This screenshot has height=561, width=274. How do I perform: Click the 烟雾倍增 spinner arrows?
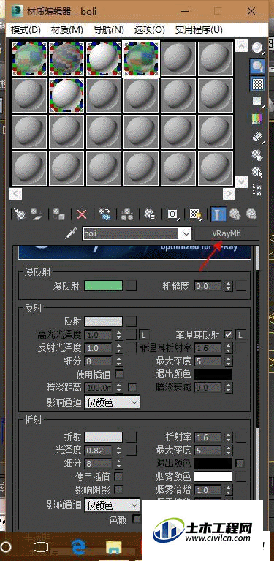click(x=229, y=489)
